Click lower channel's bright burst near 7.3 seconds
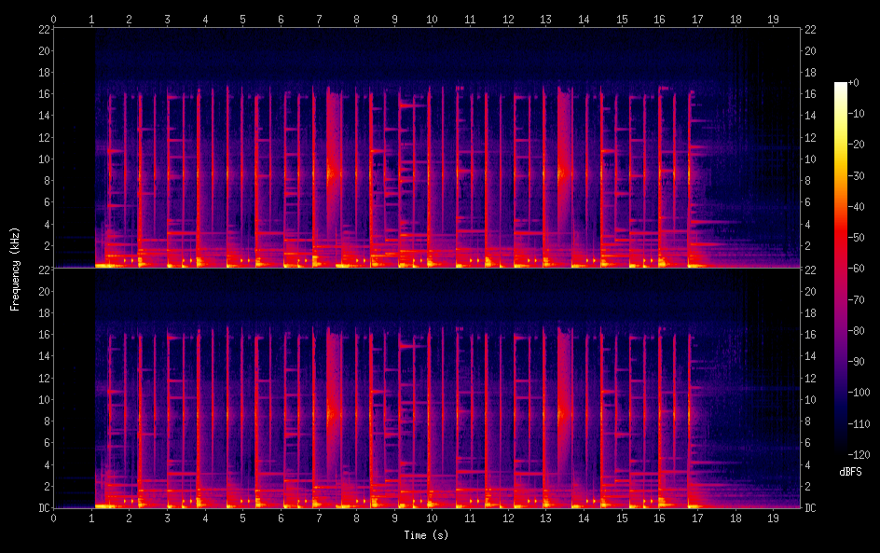 coord(330,410)
